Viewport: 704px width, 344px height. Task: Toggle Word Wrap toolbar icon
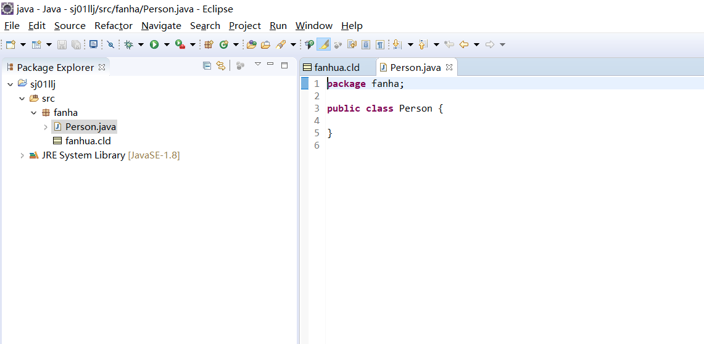pyautogui.click(x=352, y=44)
